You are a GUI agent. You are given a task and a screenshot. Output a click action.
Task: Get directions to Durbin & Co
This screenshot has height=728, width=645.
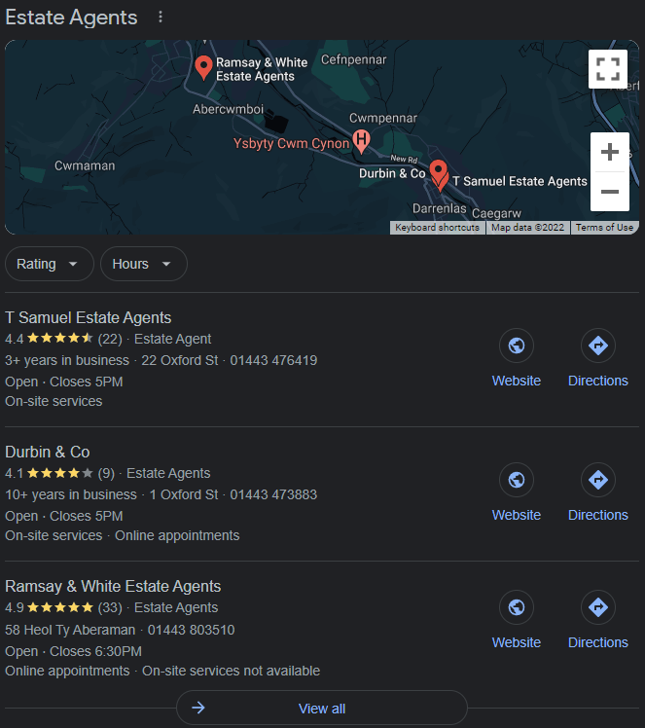tap(598, 480)
